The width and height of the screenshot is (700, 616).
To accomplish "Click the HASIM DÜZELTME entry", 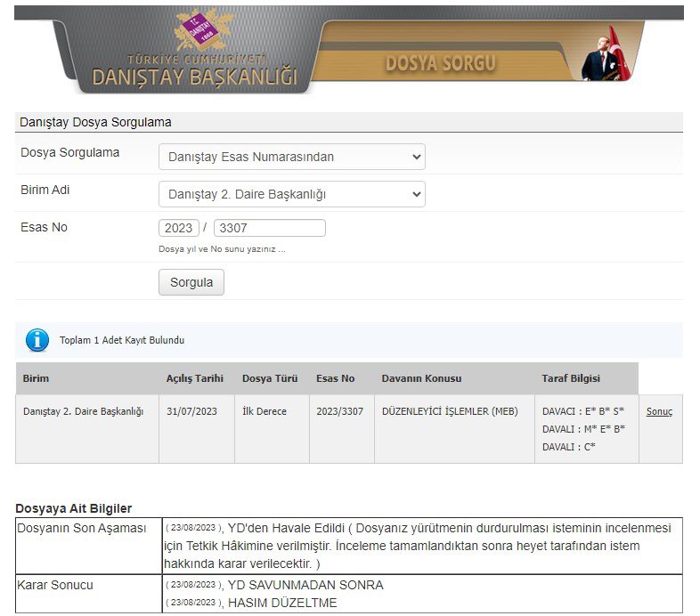I will point(282,603).
